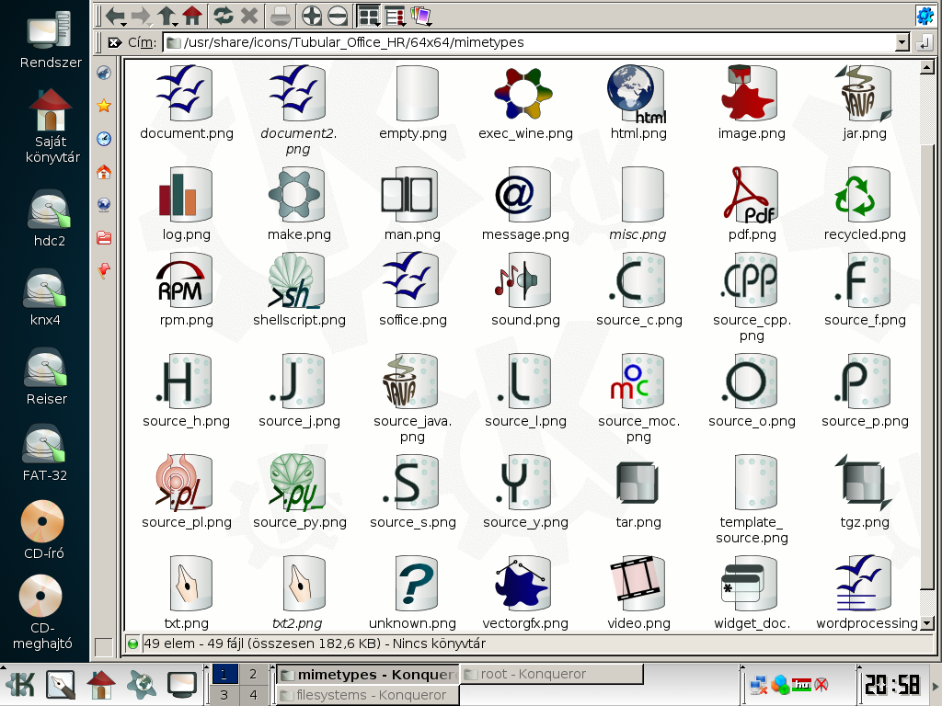Launch the terminal screen icon on panel
The height and width of the screenshot is (706, 942).
point(181,685)
